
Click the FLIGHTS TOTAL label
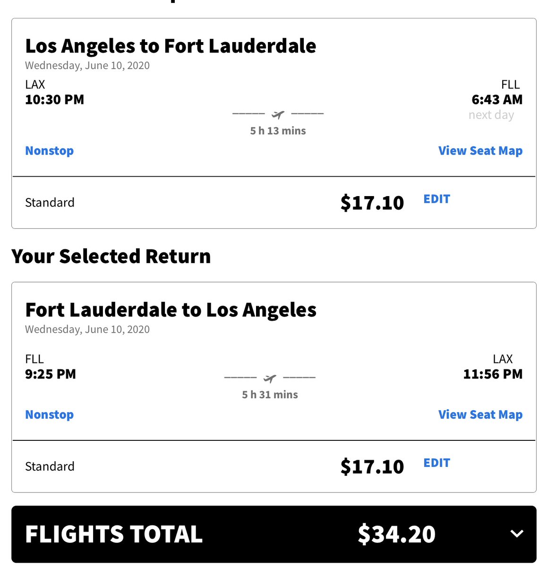(114, 534)
